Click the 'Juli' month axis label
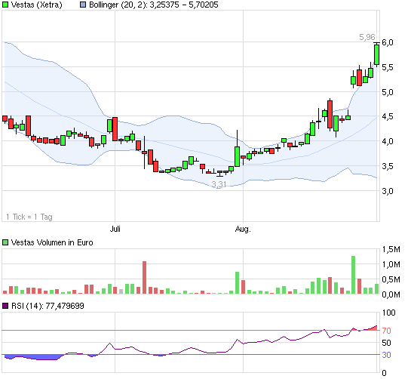 [115, 229]
